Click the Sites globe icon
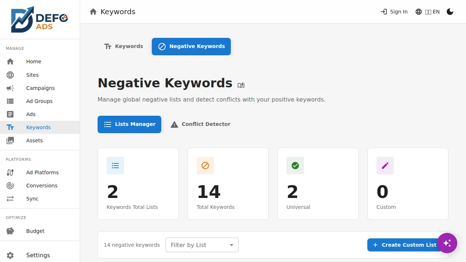This screenshot has width=466, height=262. (10, 75)
